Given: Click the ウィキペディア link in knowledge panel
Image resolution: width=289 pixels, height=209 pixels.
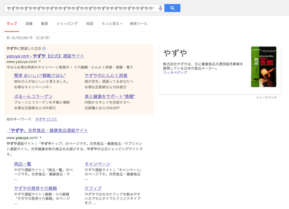Looking at the screenshot, I should pyautogui.click(x=175, y=72).
